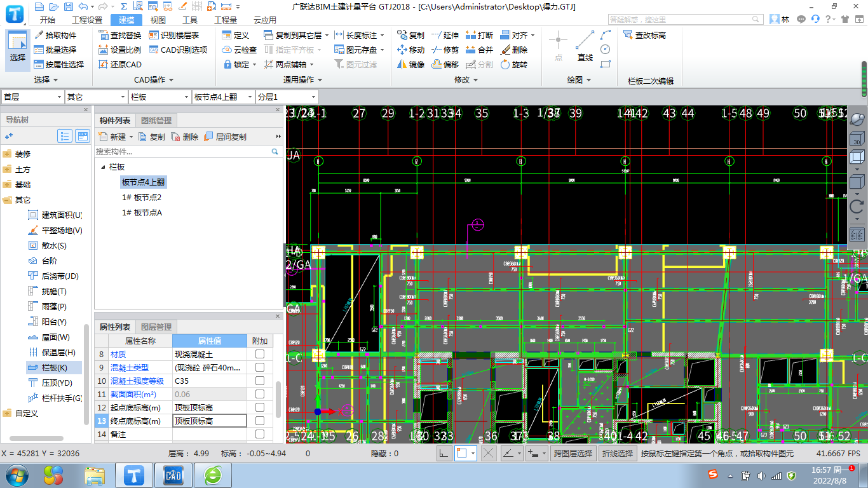Viewport: 868px width, 488px height.
Task: Select the 偏移 tool
Action: [445, 64]
